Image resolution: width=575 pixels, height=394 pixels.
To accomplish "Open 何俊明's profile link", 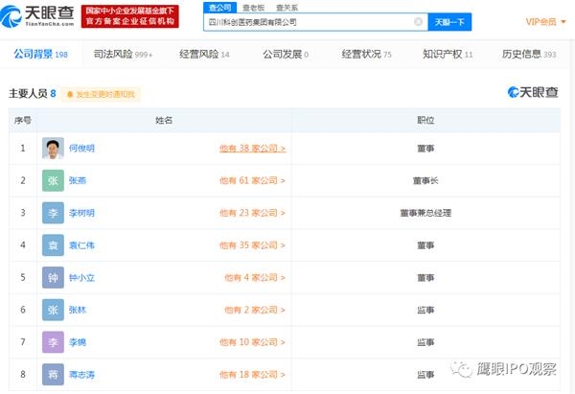I will tap(81, 149).
